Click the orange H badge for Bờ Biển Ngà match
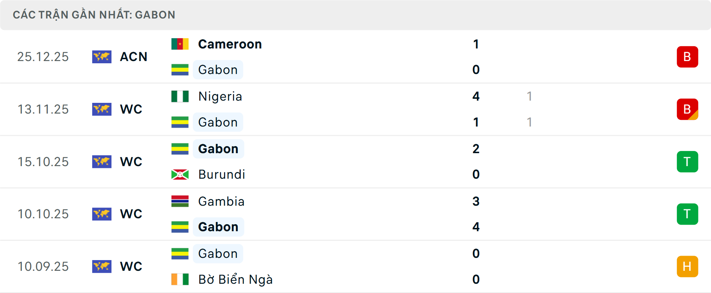Screen dimensions: 711x293 687,266
